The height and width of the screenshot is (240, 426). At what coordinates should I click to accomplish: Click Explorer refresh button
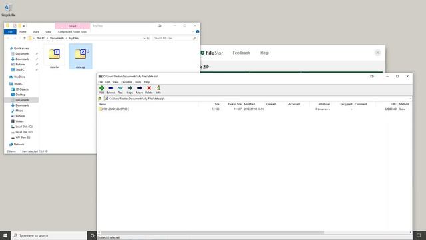pyautogui.click(x=148, y=39)
